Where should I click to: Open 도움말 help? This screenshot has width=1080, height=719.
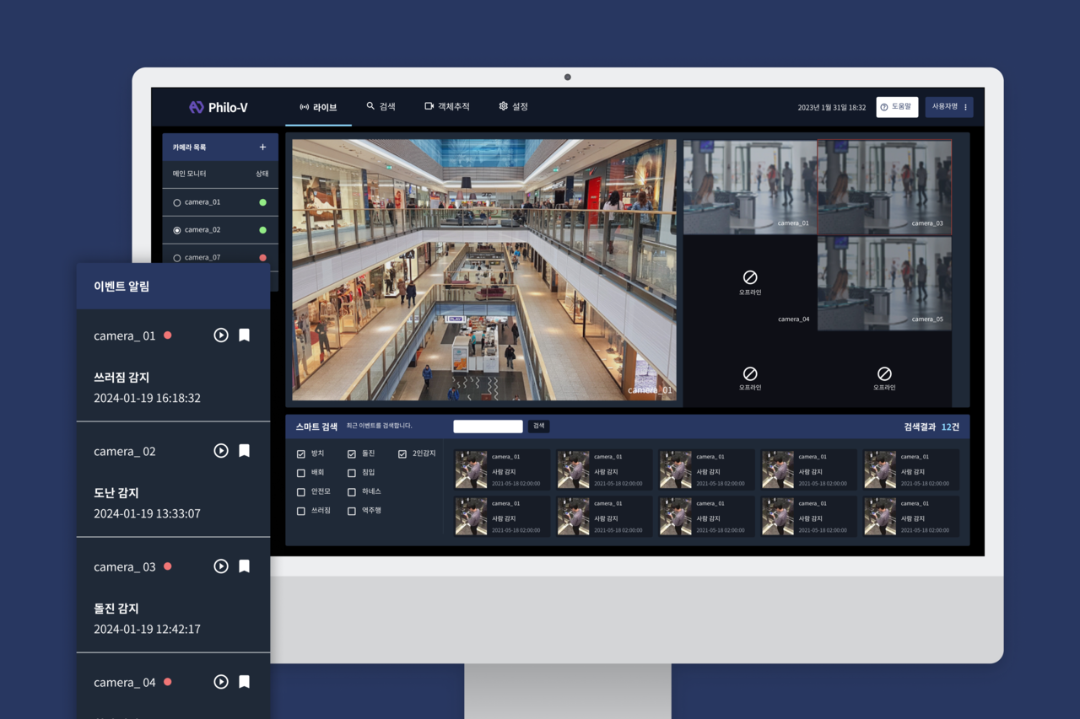[x=897, y=107]
